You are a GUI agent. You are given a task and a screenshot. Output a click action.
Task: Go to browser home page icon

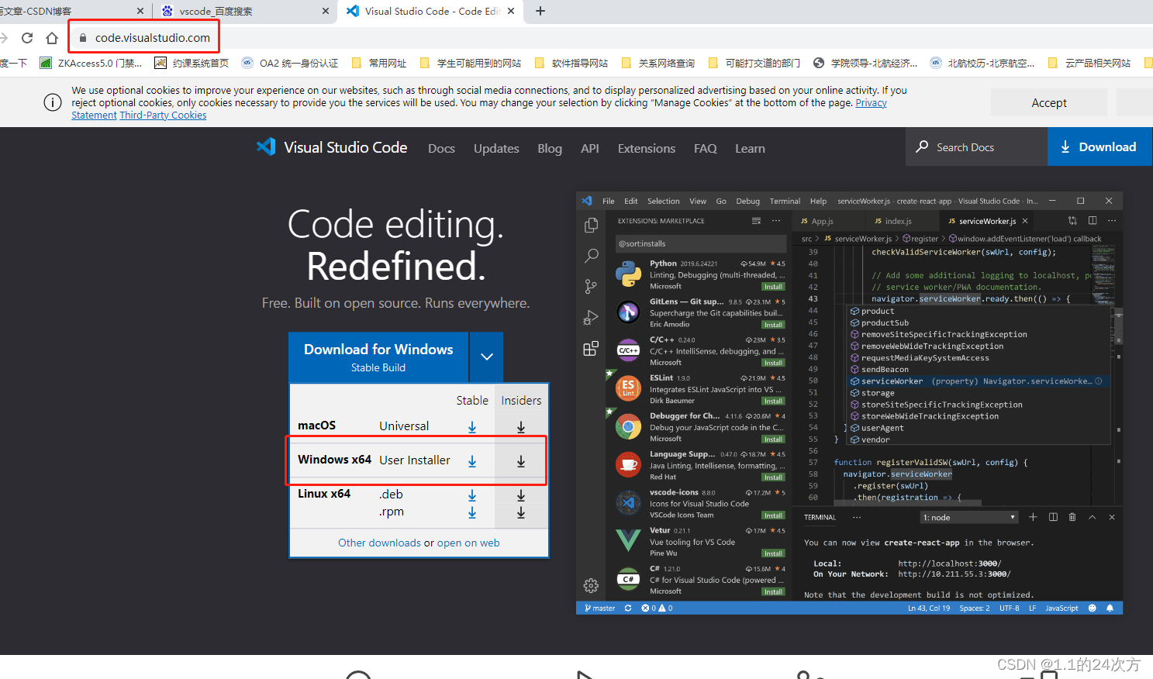(x=52, y=37)
